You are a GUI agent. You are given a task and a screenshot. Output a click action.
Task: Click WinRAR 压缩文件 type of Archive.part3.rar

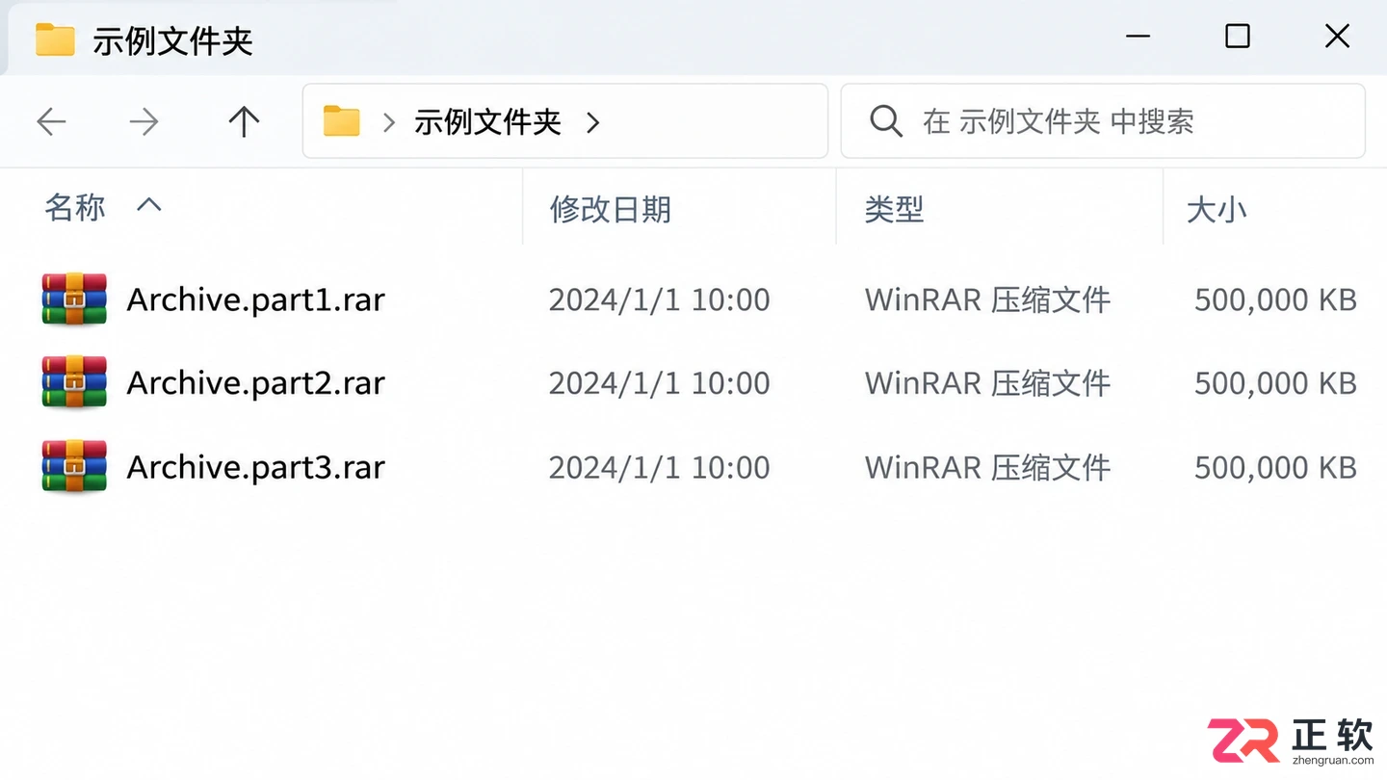[988, 468]
